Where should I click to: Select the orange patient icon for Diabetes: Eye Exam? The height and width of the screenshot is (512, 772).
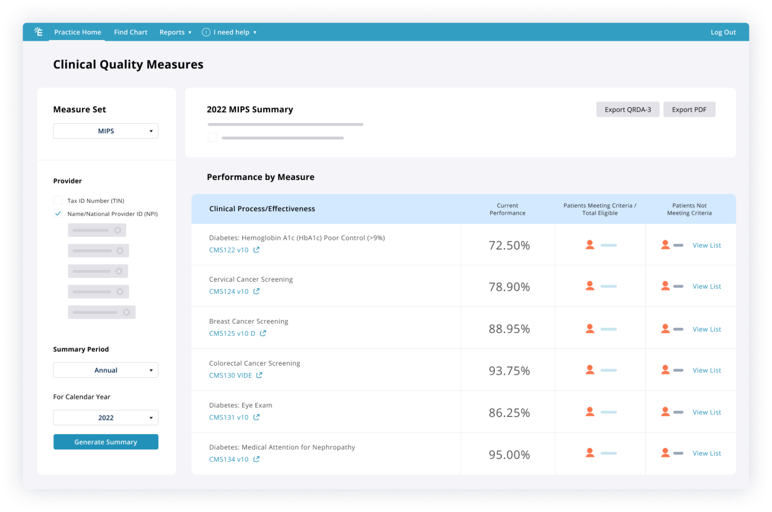pyautogui.click(x=589, y=411)
